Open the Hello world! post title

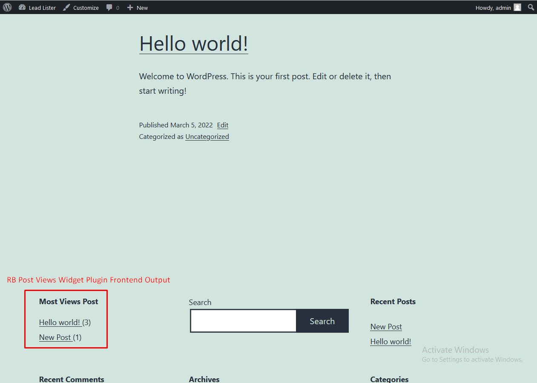coord(194,43)
